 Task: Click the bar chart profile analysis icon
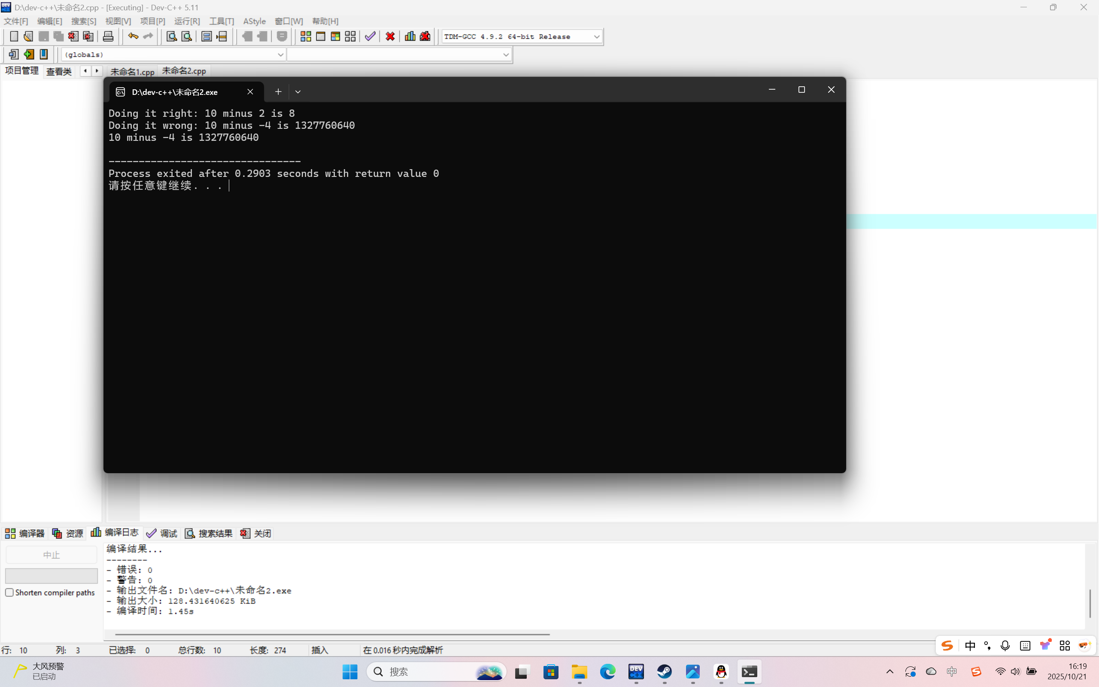[410, 36]
